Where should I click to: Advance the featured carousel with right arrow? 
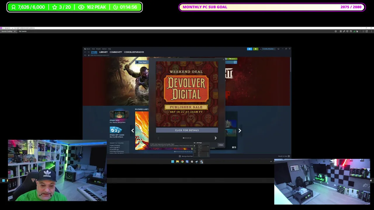click(x=240, y=131)
